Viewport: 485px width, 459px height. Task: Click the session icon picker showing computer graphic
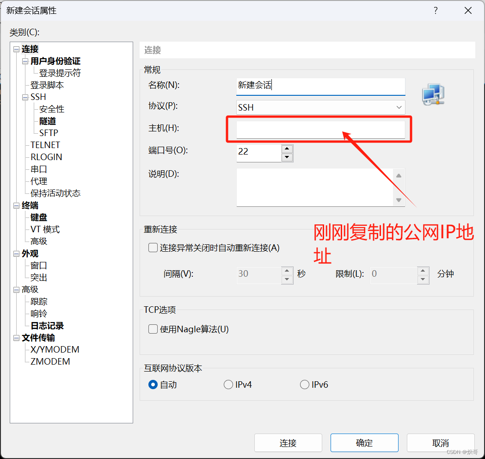pyautogui.click(x=433, y=94)
